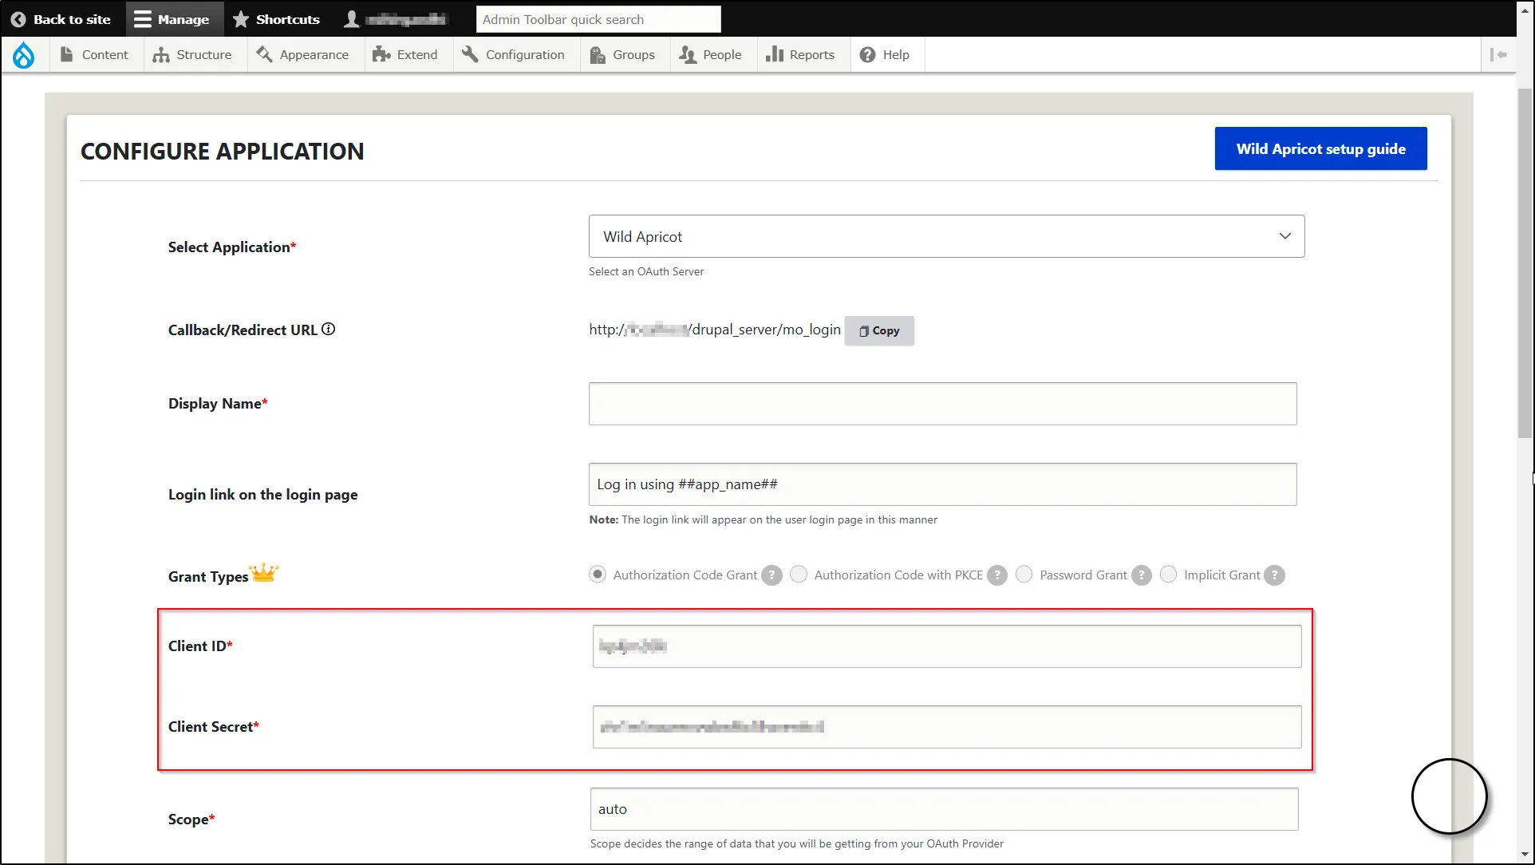Click help icon beside Authorization Code Grant
The image size is (1535, 865).
pyautogui.click(x=771, y=575)
